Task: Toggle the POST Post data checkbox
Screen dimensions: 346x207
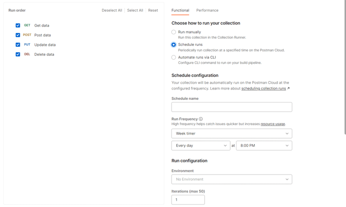Action: click(x=18, y=35)
